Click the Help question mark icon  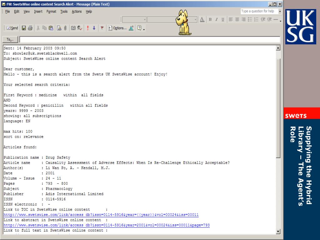point(139,28)
